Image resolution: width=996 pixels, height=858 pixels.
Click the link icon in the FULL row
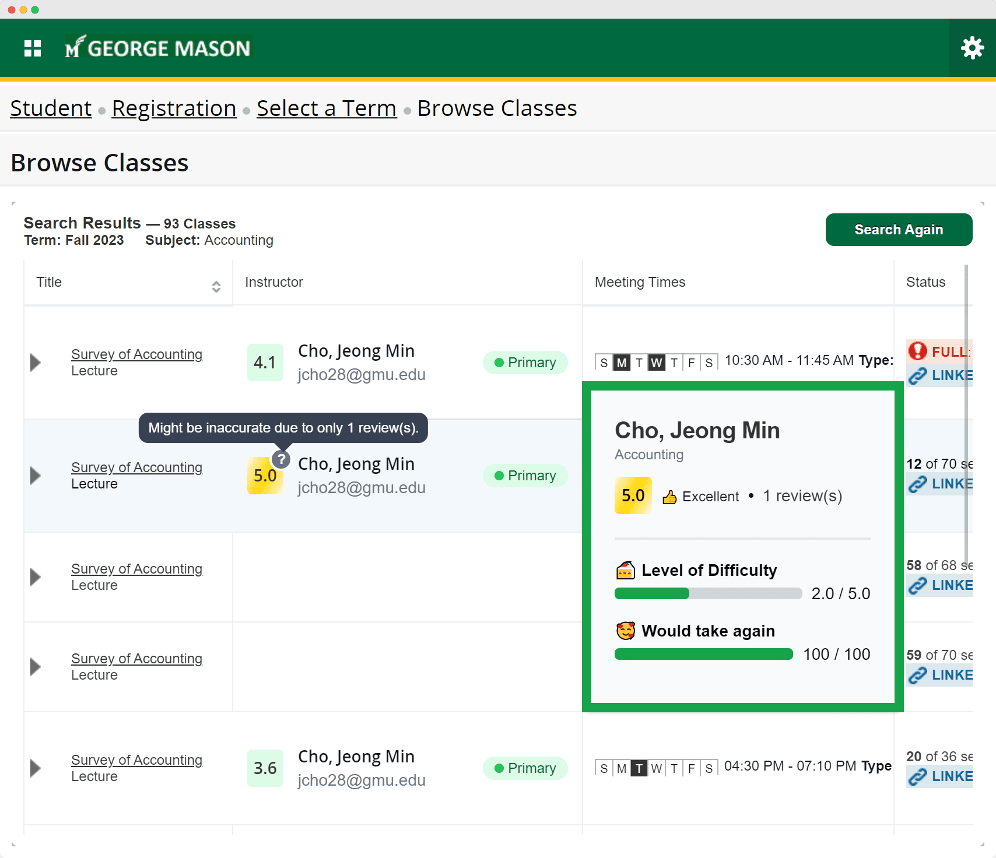coord(917,376)
